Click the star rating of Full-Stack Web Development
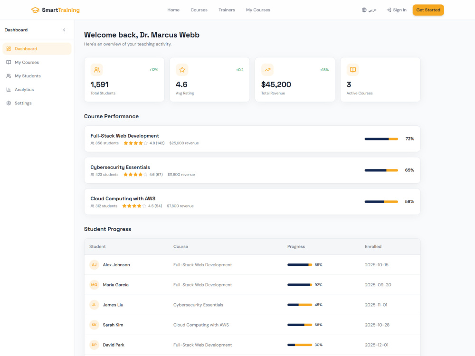 (x=136, y=143)
